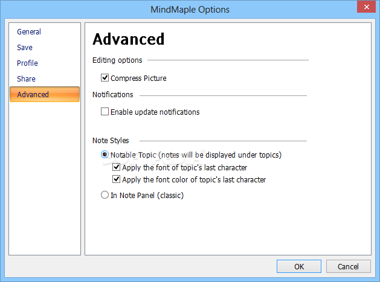
Task: Select the Notable Topic radio button
Action: 105,155
